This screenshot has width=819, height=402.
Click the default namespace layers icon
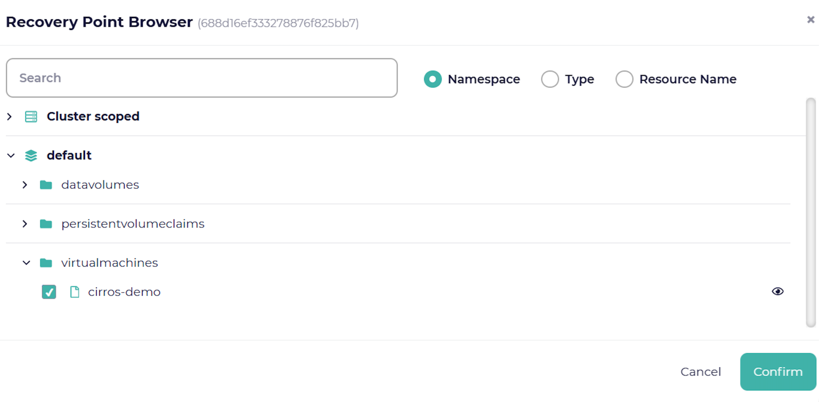(31, 156)
